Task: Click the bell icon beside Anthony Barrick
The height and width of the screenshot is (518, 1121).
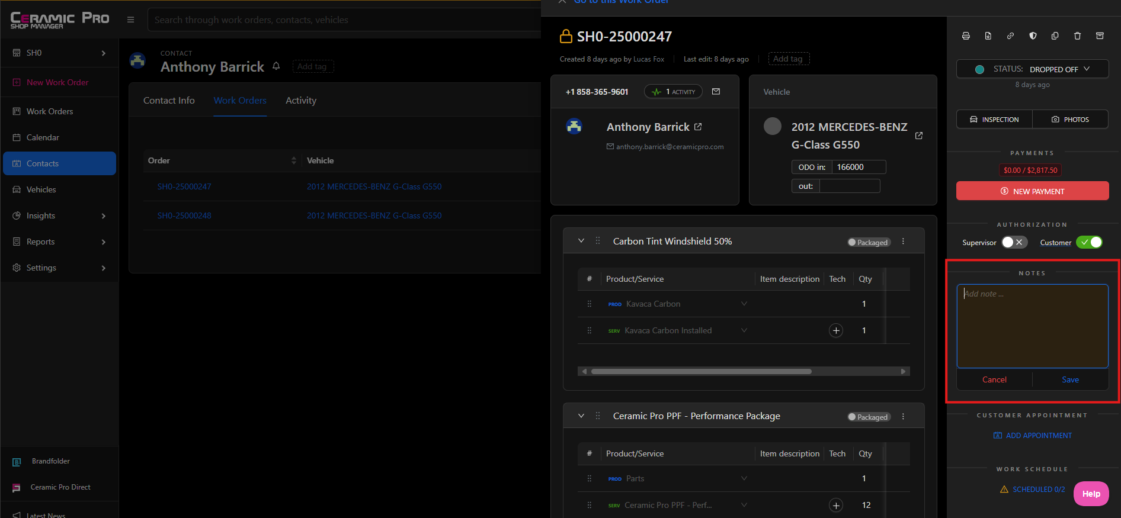Action: (x=276, y=66)
